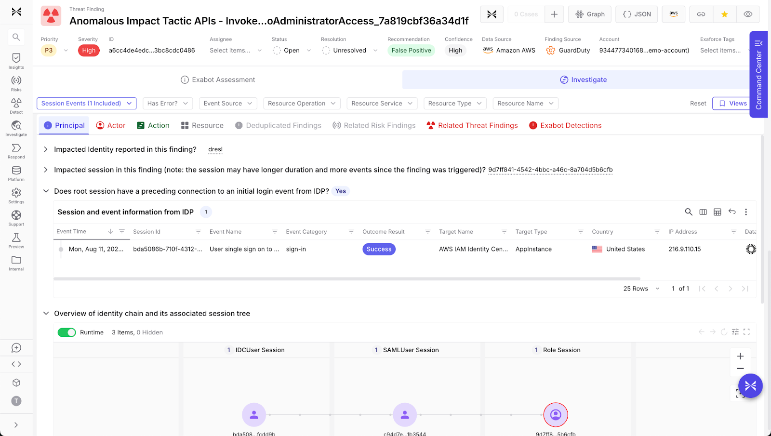
Task: Click the add case plus button
Action: (554, 14)
